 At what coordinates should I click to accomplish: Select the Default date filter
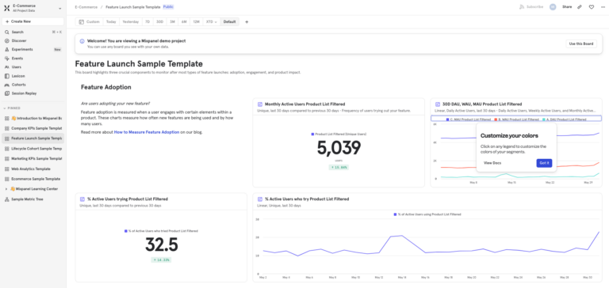(229, 22)
